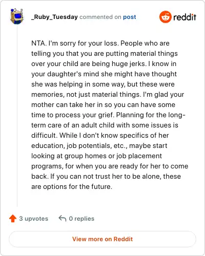Image resolution: width=205 pixels, height=256 pixels.
Task: Click the "commented on" header text
Action: [100, 17]
